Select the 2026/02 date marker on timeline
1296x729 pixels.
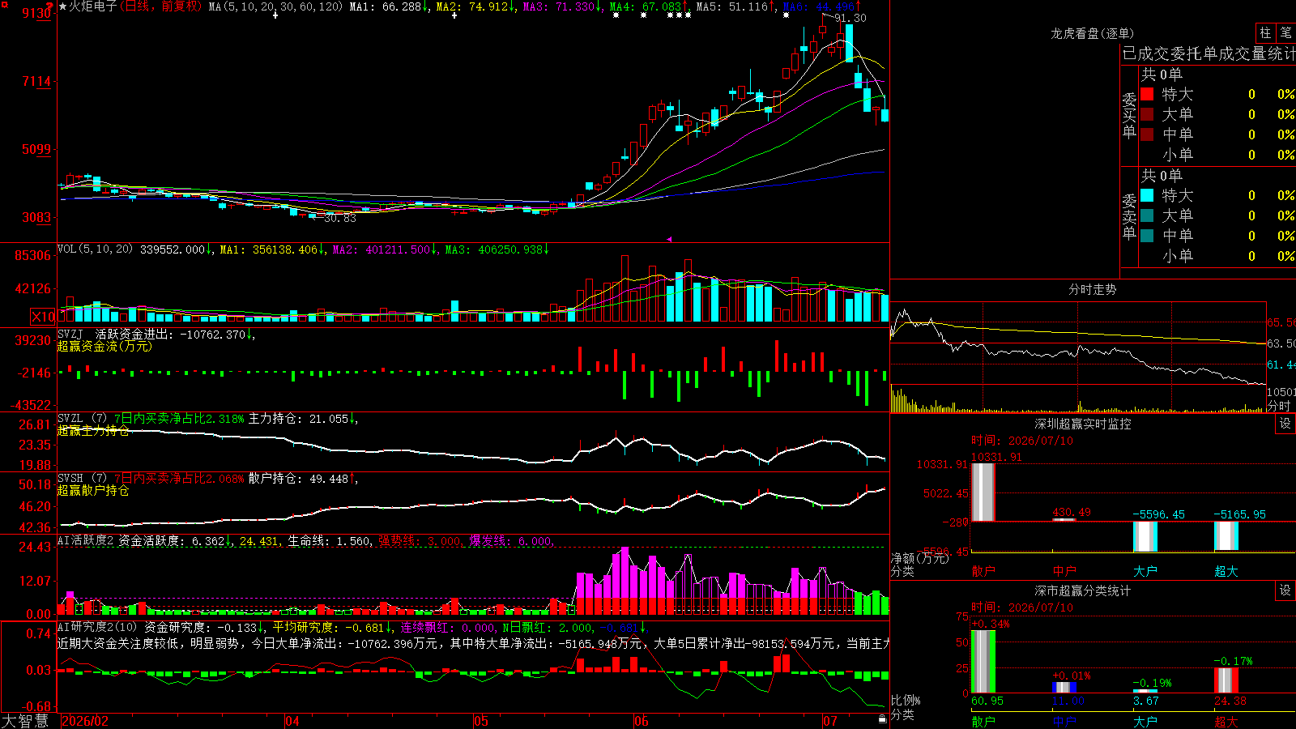[x=85, y=721]
